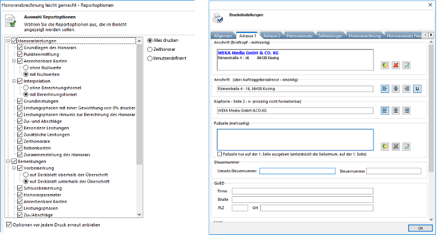The height and width of the screenshot is (237, 446).
Task: Click the load icon beside Fußzeile
Action: [x=385, y=146]
